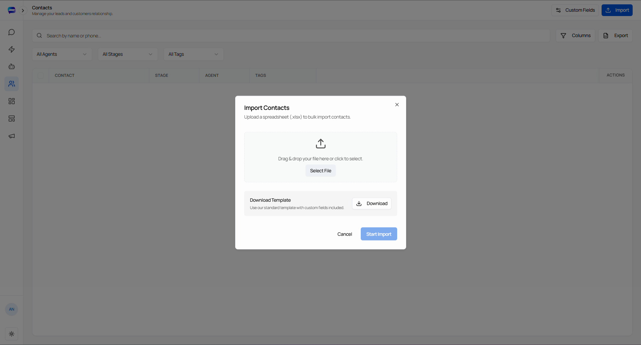Open the chat conversations panel
The image size is (641, 345).
(11, 32)
